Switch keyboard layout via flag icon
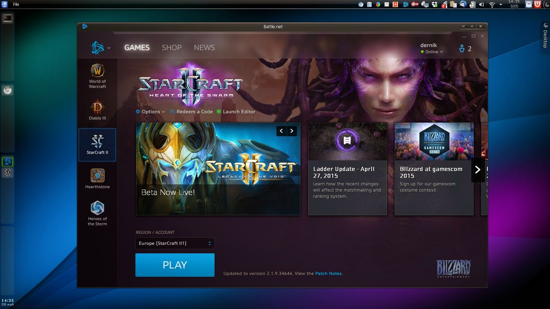 pos(415,4)
